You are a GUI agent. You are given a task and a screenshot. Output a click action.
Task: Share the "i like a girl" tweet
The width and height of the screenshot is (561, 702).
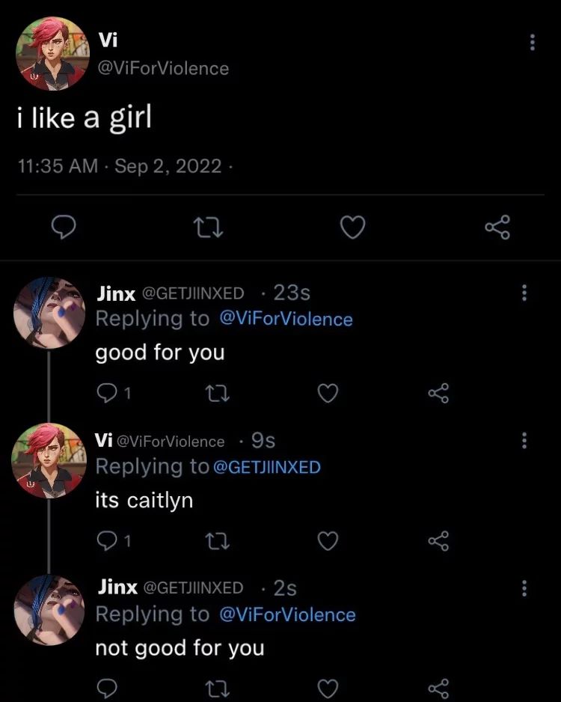(x=497, y=226)
